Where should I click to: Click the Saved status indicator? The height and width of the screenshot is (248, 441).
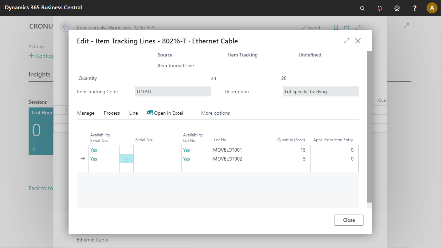click(311, 28)
